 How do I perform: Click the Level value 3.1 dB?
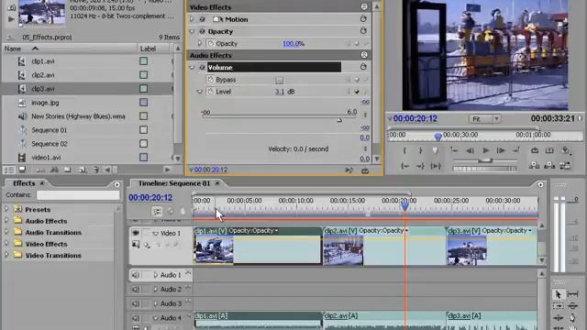coord(284,92)
